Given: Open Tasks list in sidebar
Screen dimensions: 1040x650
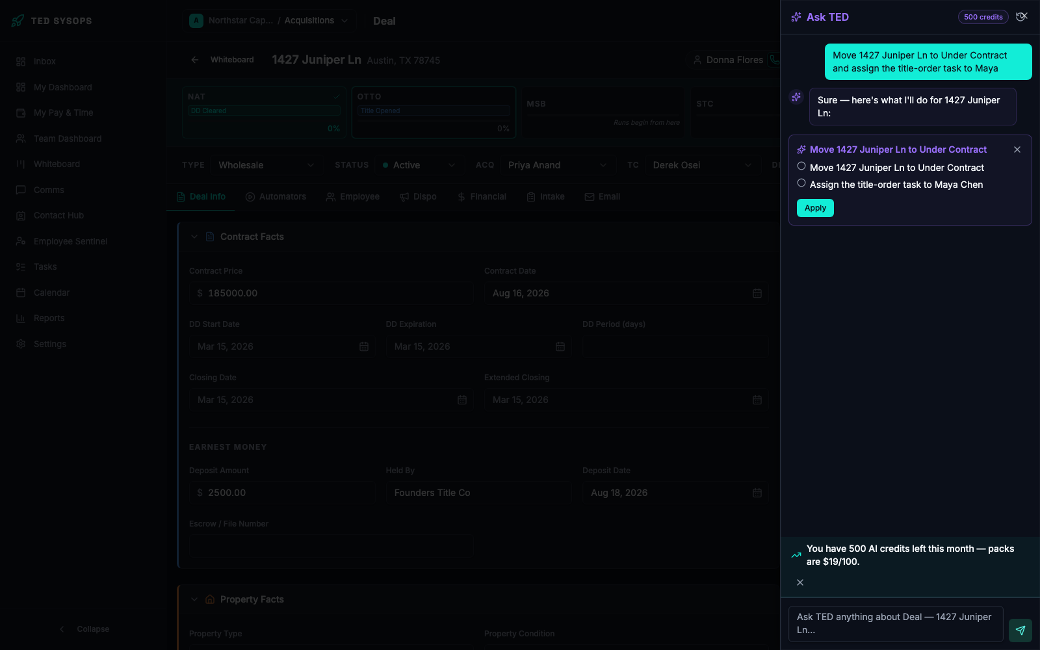Looking at the screenshot, I should [x=83, y=266].
